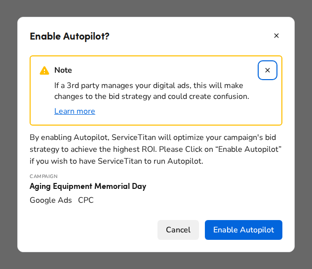This screenshot has width=312, height=269.
Task: Click the yellow warning triangle icon
Action: pyautogui.click(x=44, y=71)
